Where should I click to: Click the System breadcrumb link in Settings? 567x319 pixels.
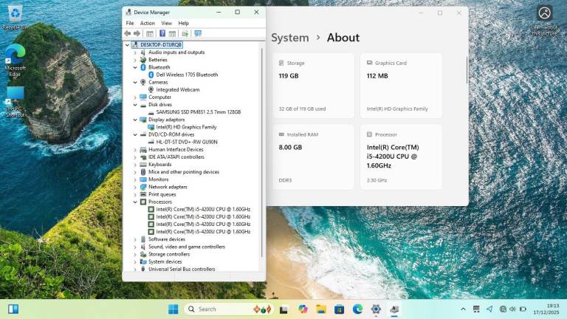click(x=289, y=38)
